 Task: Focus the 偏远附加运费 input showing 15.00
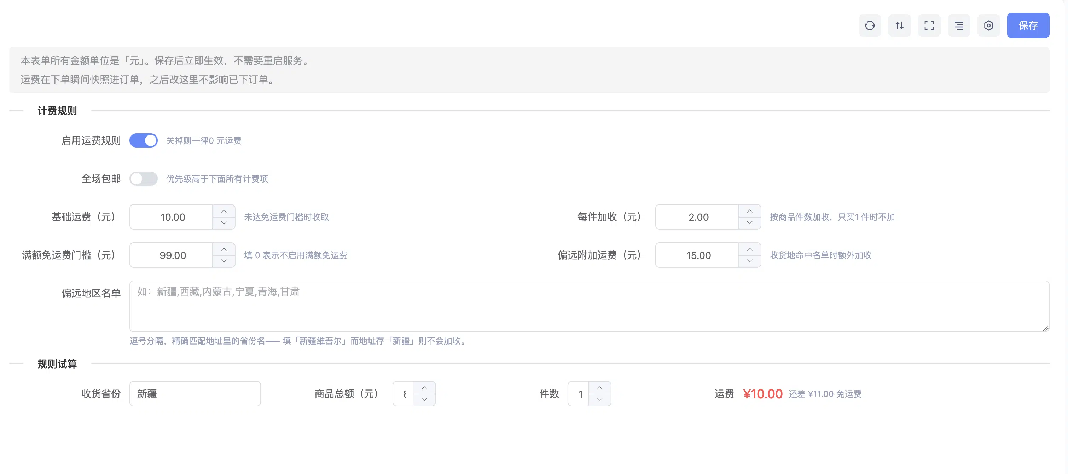697,255
